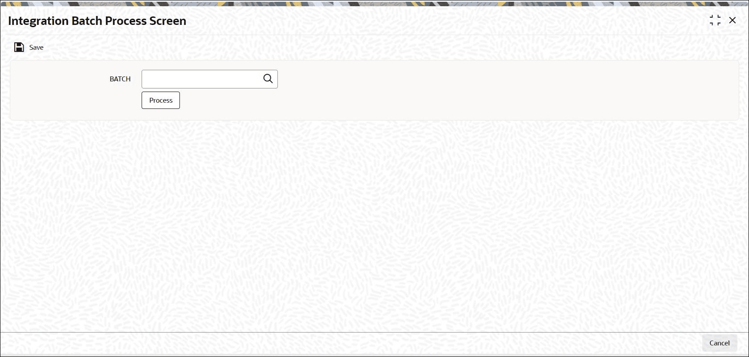Dismiss the dialog with the X icon
Image resolution: width=749 pixels, height=357 pixels.
point(733,20)
